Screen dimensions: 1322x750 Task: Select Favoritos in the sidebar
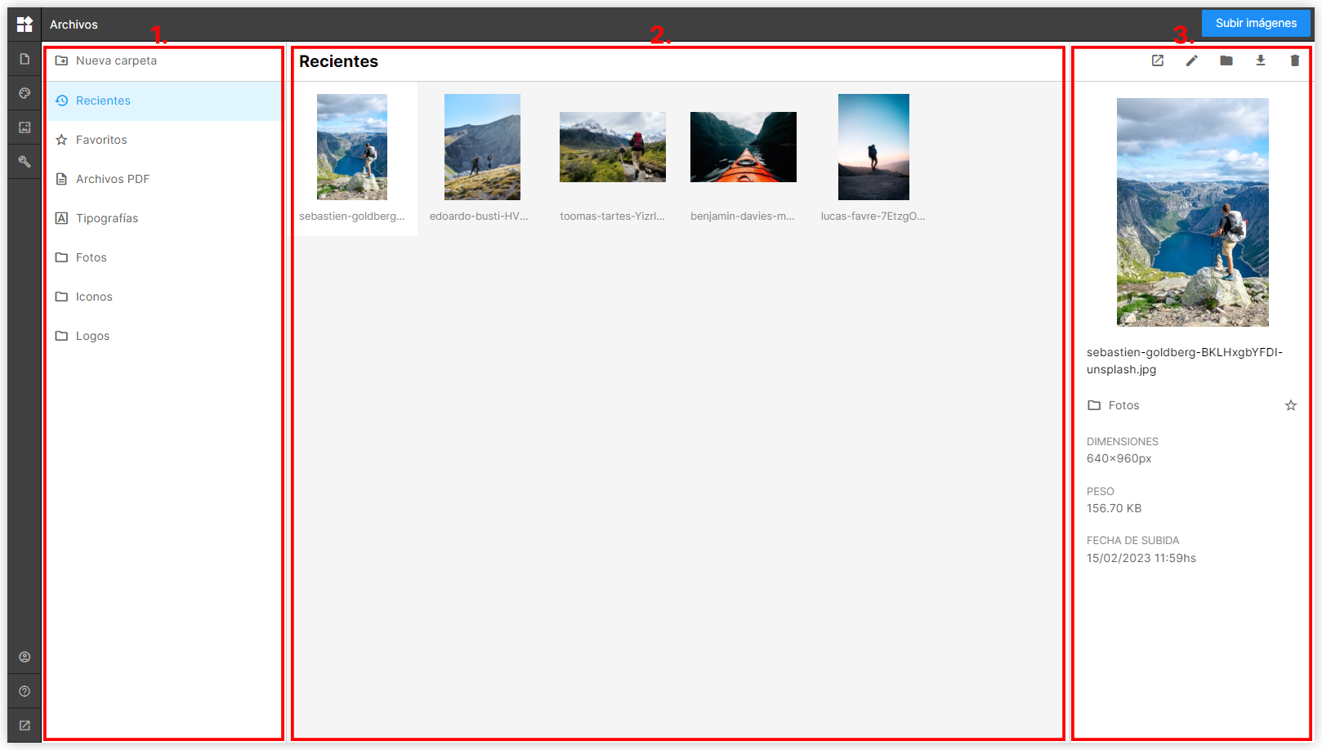pyautogui.click(x=101, y=140)
